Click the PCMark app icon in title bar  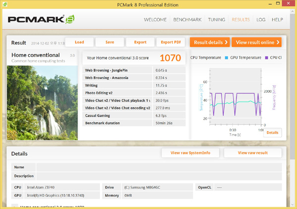coord(5,4)
